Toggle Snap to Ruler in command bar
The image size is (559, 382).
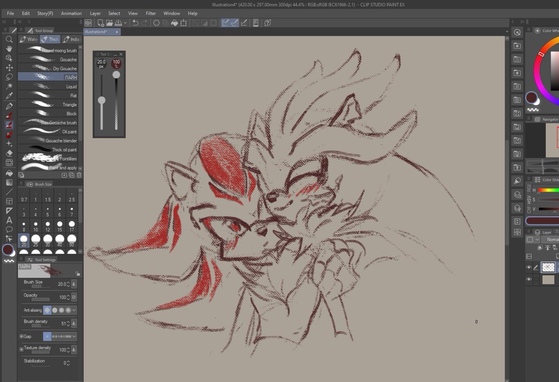[225, 22]
